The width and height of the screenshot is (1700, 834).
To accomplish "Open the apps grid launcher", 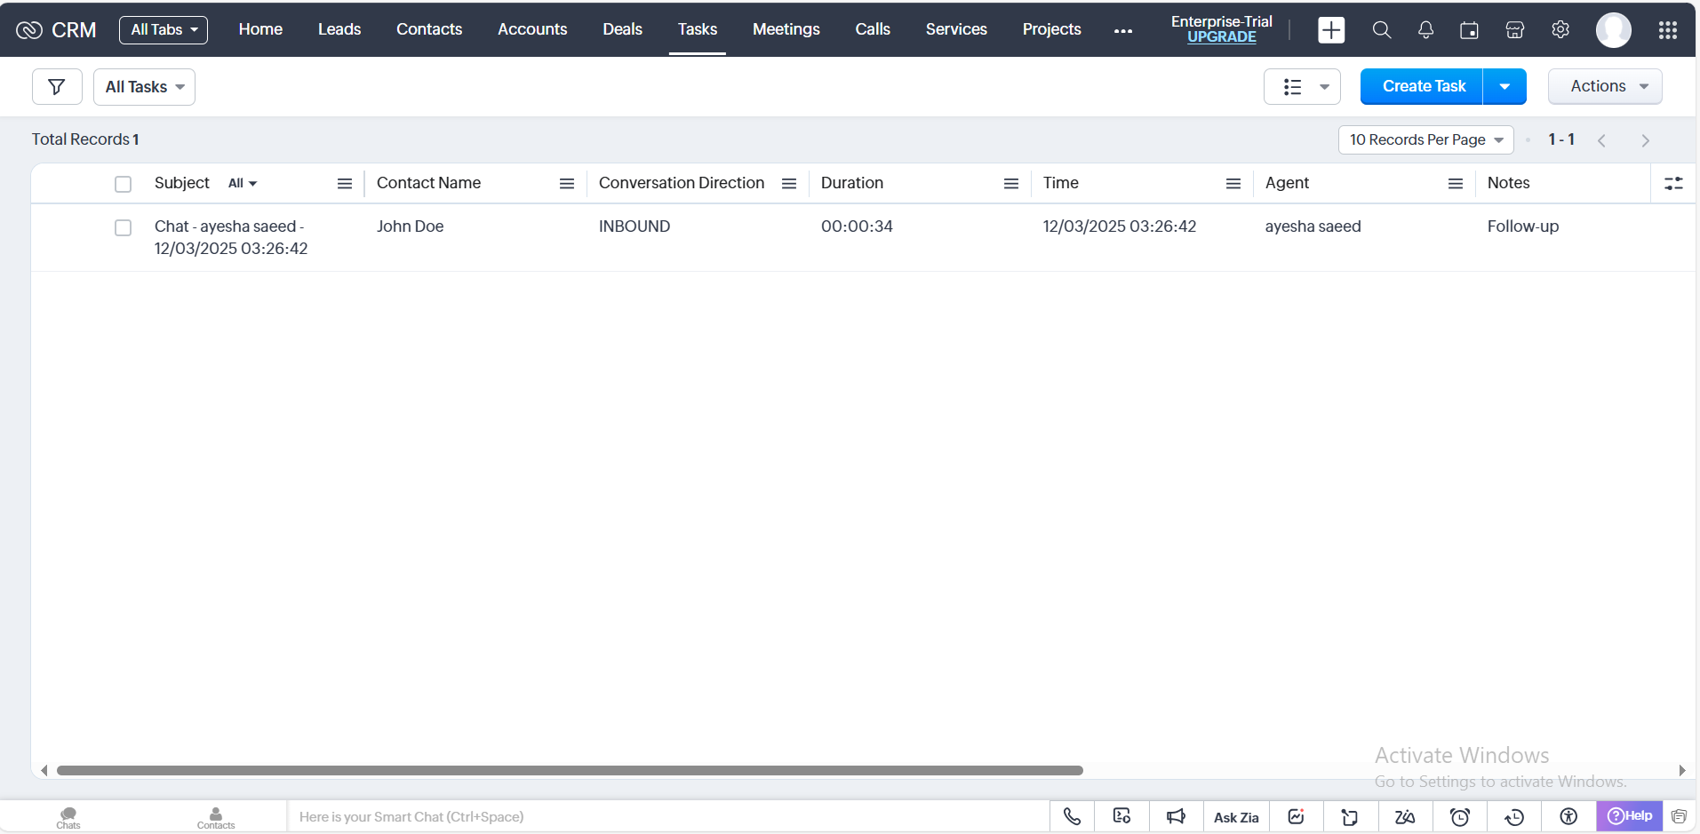I will (1667, 30).
